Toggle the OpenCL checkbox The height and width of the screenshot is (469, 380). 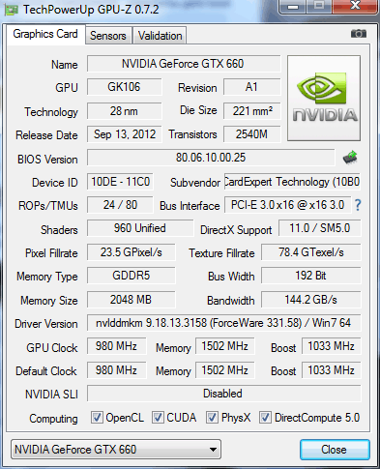(97, 418)
